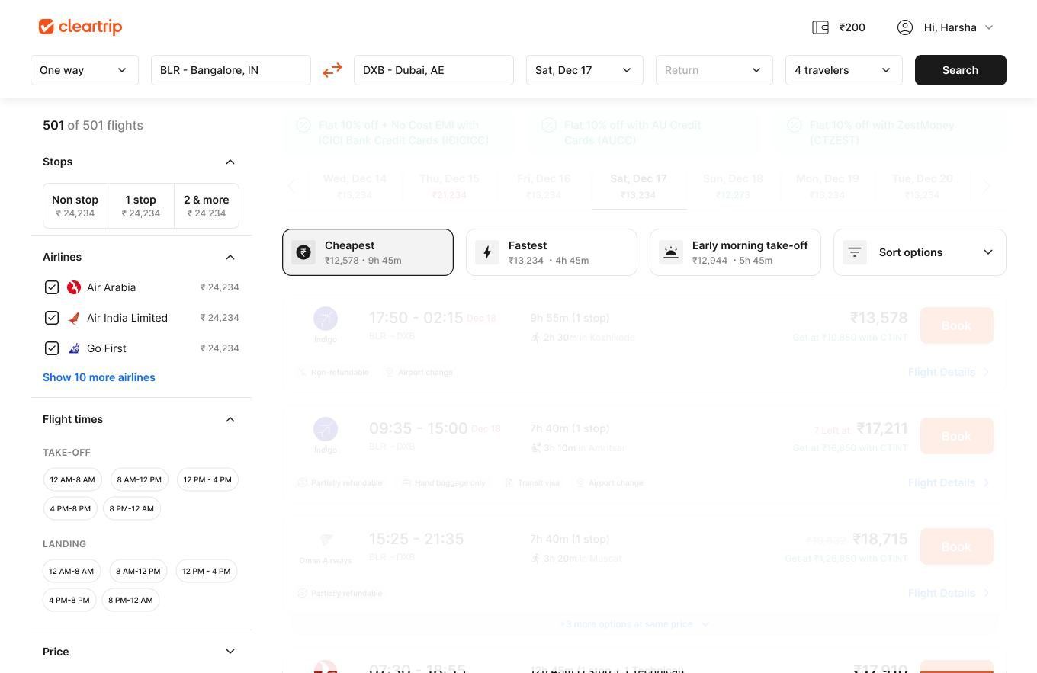The width and height of the screenshot is (1037, 673).
Task: Switch to Fri, Dec 16 date tab
Action: (x=544, y=186)
